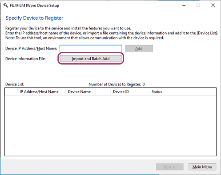The image size is (221, 175).
Task: Click 'Device List:' label
Action: click(15, 84)
